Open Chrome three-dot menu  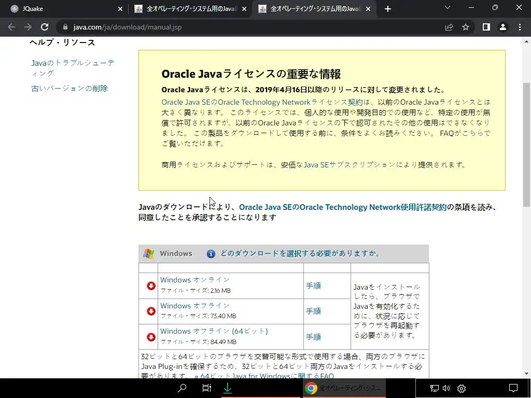click(520, 27)
